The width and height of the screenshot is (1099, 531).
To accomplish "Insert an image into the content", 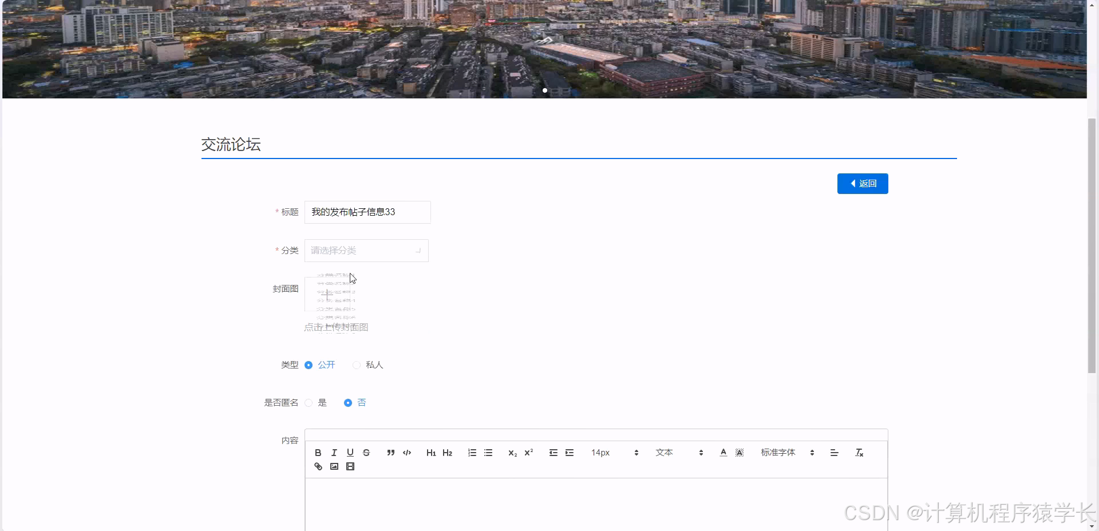I will point(334,466).
